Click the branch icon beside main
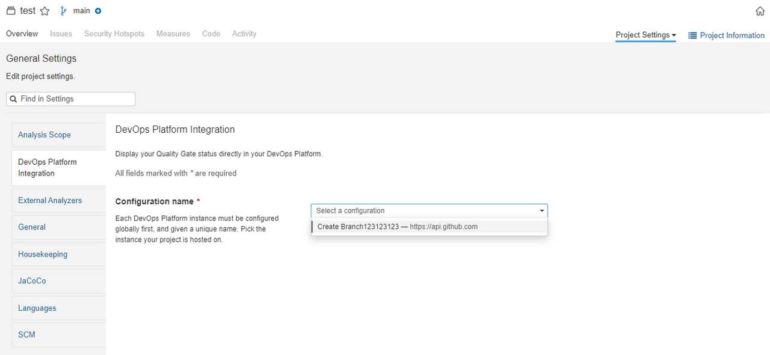Screen dimensions: 770x355 (64, 11)
